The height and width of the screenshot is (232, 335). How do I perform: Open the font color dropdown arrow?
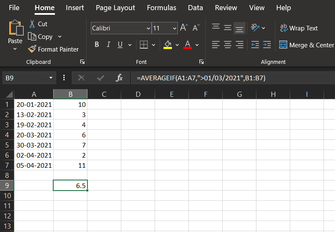coord(197,45)
